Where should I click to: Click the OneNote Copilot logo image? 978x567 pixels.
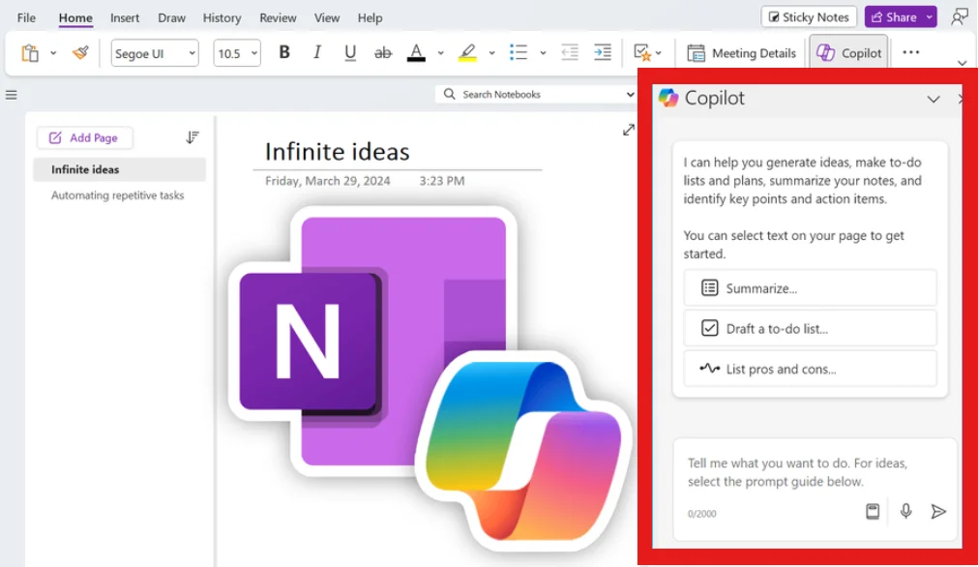[x=430, y=378]
